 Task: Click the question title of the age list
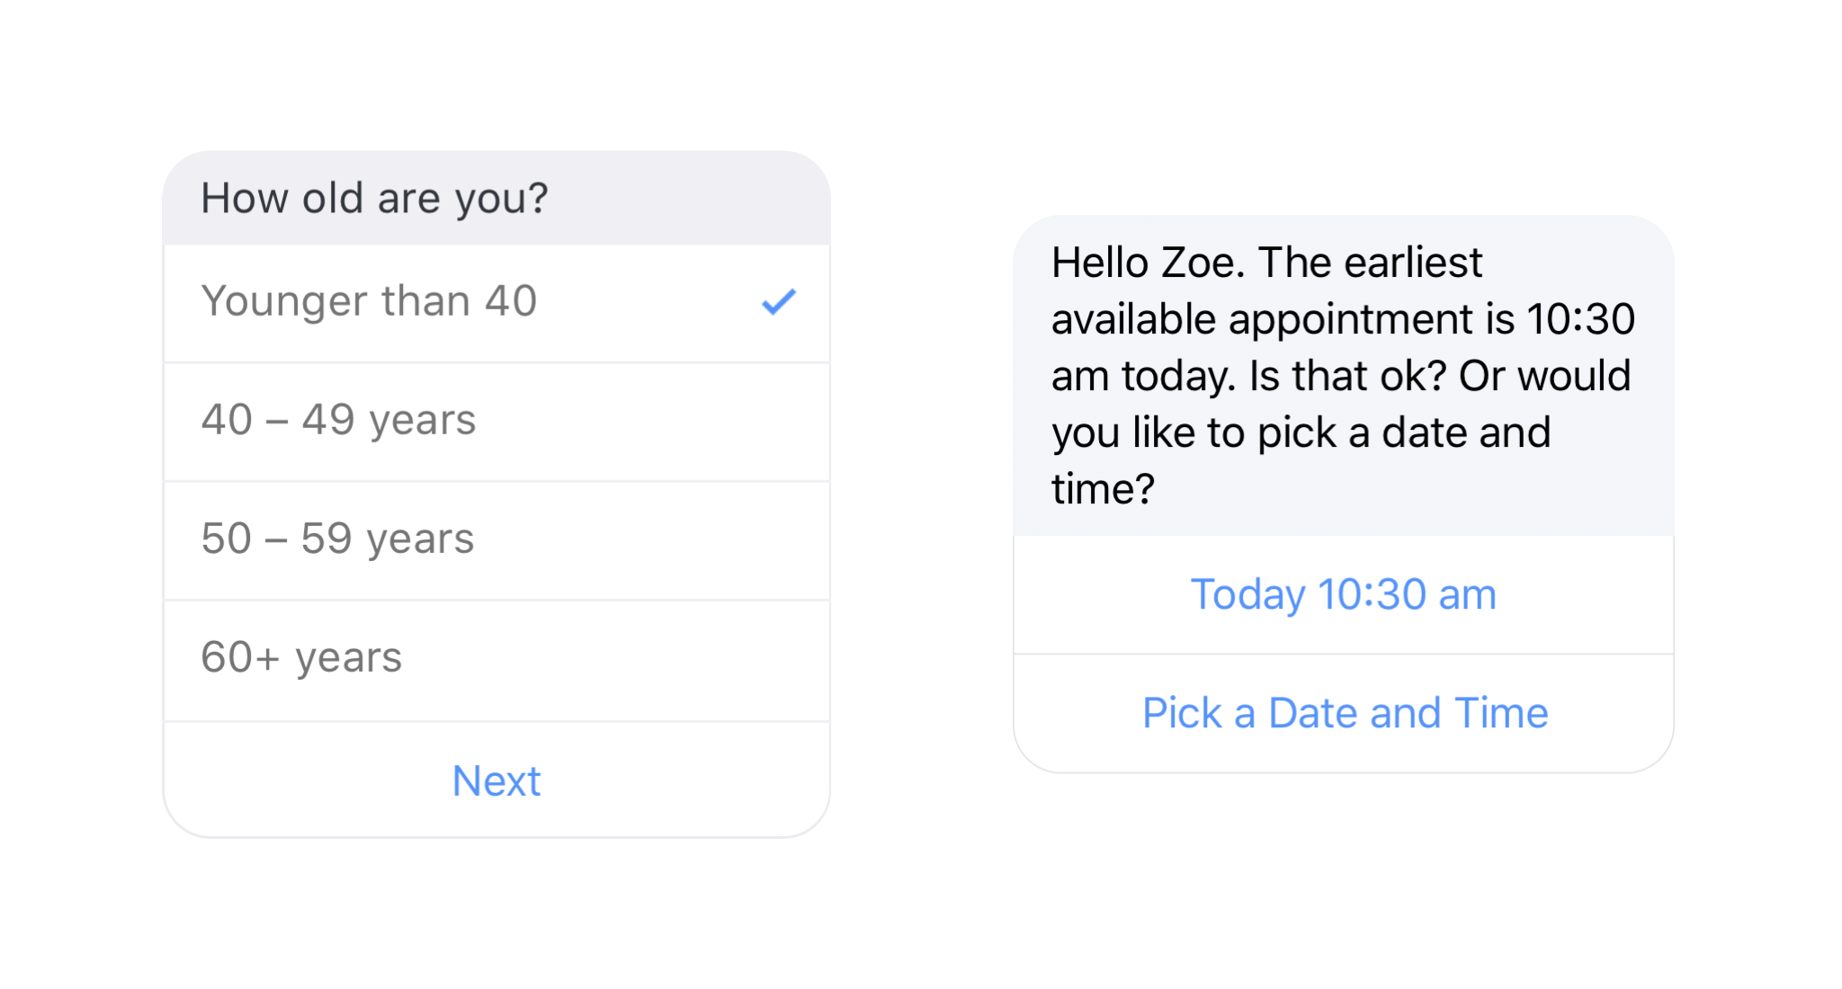tap(374, 199)
